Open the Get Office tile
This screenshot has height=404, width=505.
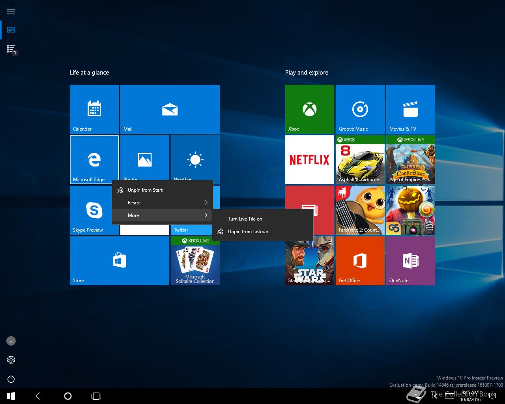point(360,261)
